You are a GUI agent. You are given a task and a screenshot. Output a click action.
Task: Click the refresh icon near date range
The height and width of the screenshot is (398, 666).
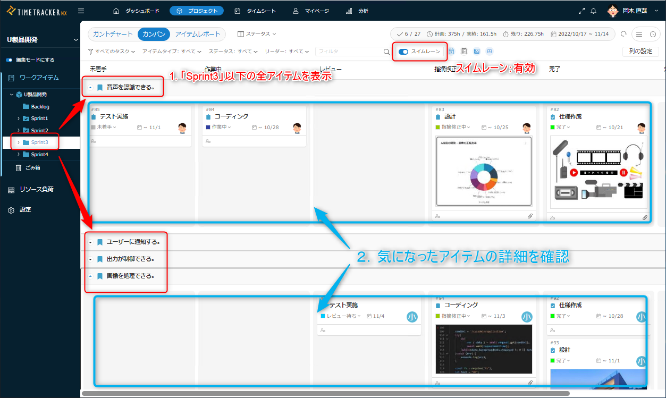pyautogui.click(x=623, y=34)
